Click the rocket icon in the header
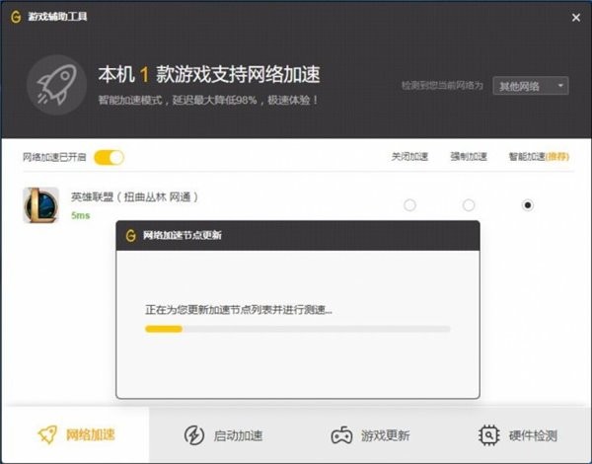 coord(56,84)
